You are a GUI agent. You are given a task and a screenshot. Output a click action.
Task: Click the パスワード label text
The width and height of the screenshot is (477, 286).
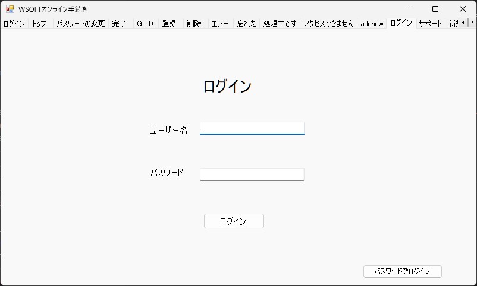[x=167, y=173]
